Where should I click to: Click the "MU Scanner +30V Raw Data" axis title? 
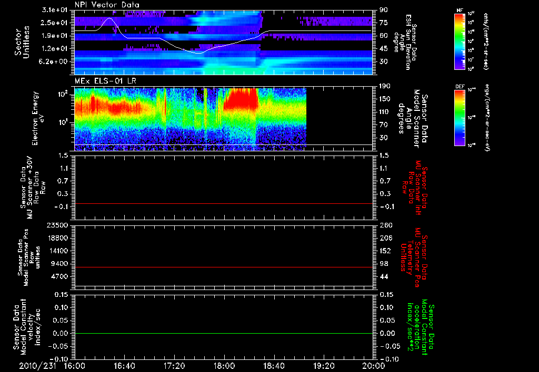[32, 188]
